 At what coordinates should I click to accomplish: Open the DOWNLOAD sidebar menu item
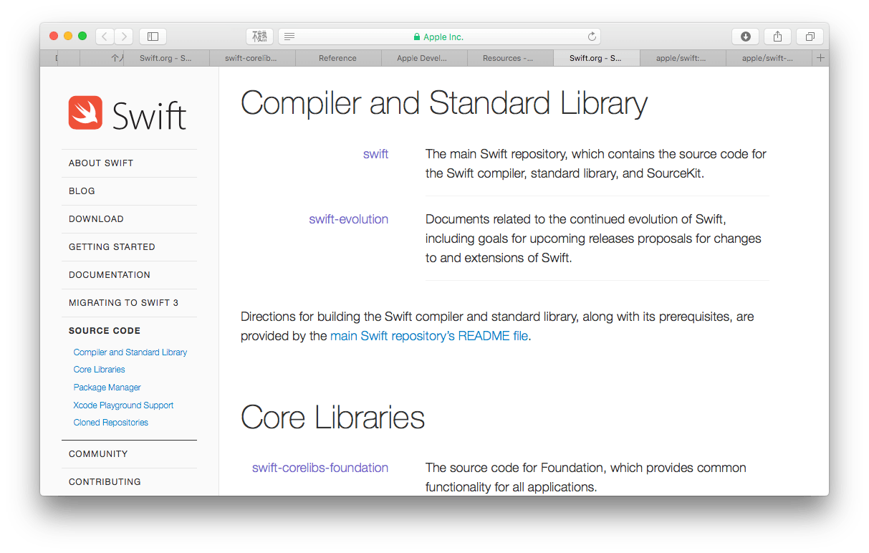(x=96, y=219)
